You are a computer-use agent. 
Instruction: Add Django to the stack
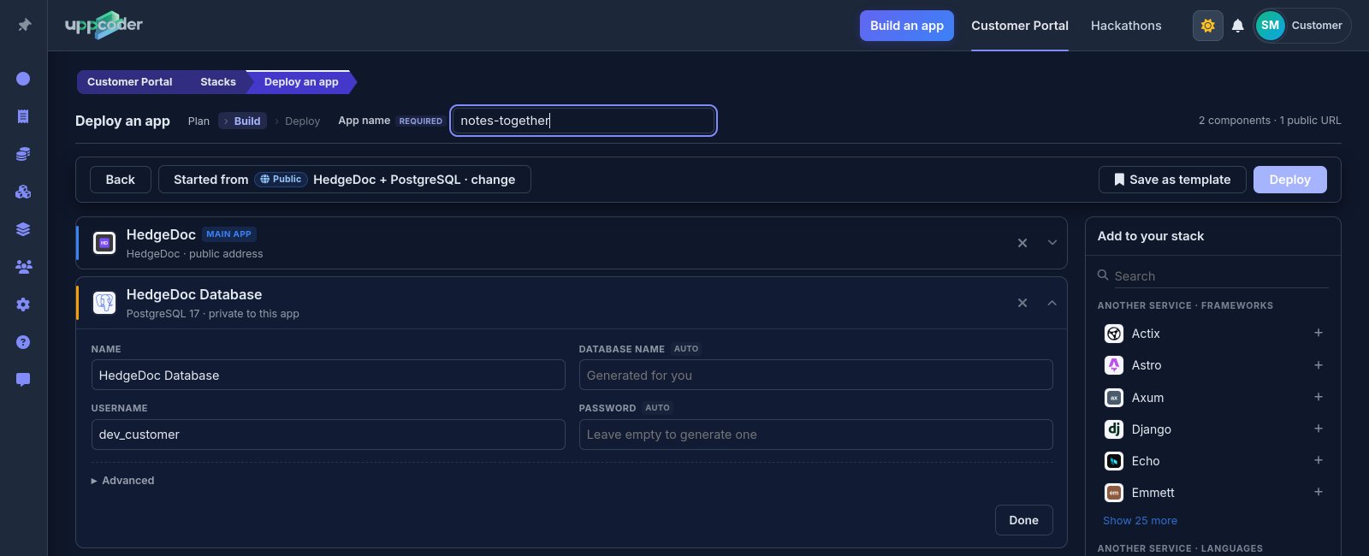1318,429
